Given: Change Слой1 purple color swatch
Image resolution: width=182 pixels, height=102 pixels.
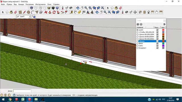Looking at the screenshot, I should 163,46.
